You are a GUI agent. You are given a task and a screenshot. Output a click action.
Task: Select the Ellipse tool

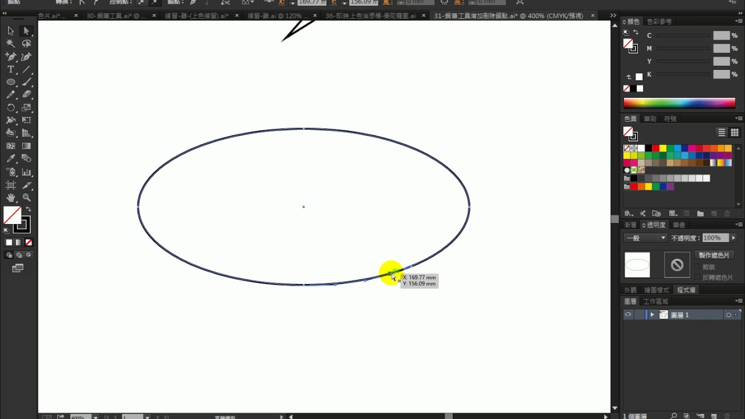[x=10, y=82]
